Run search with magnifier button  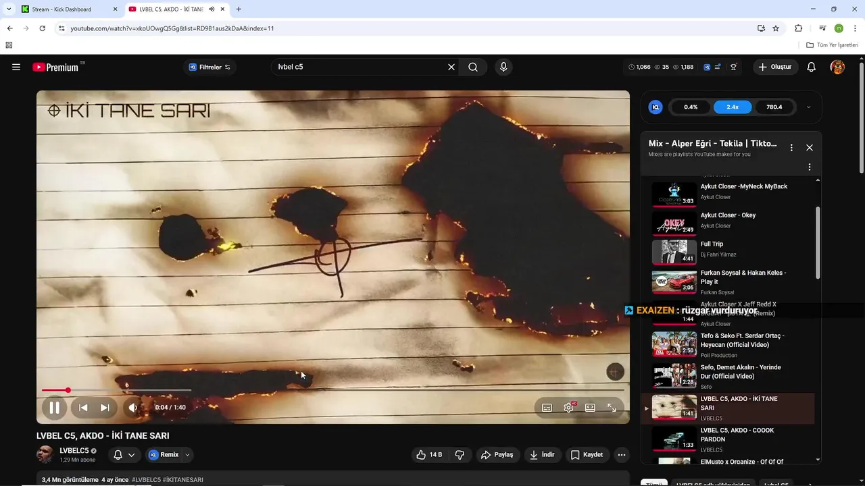pos(473,67)
